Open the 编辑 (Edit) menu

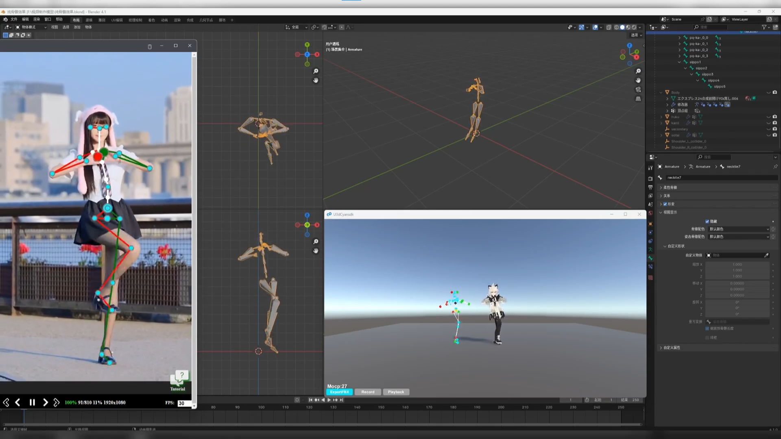pos(25,20)
